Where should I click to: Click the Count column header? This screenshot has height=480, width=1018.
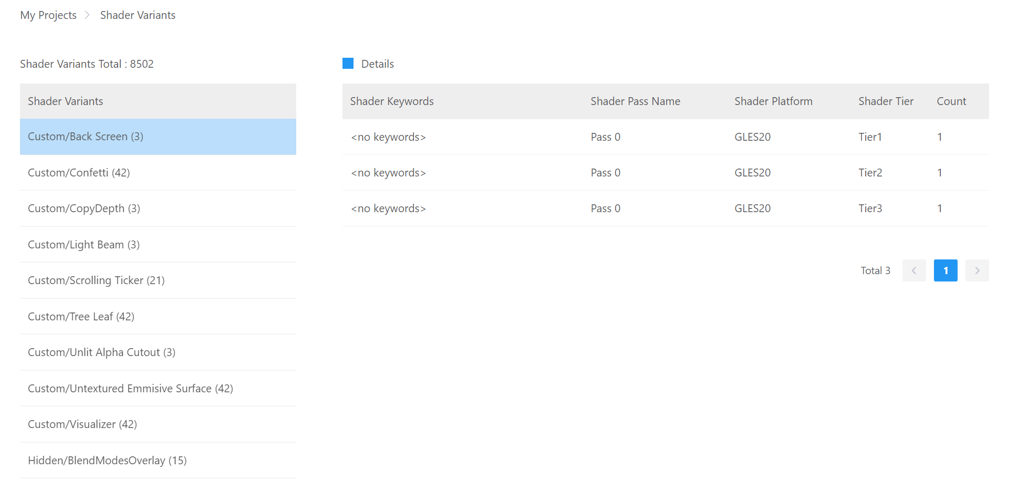[951, 101]
